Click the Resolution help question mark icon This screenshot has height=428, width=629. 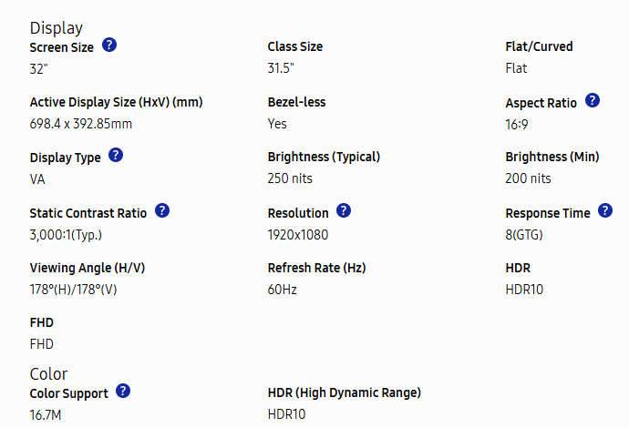coord(344,210)
